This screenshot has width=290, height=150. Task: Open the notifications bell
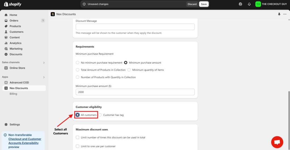[x=249, y=4]
